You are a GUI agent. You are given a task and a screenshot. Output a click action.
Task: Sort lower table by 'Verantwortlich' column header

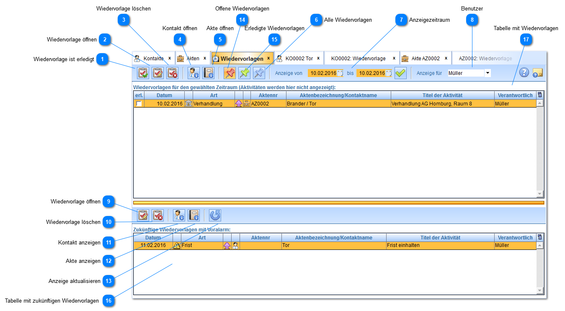[515, 237]
